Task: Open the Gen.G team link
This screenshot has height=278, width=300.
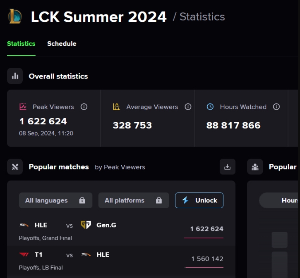Action: (106, 225)
